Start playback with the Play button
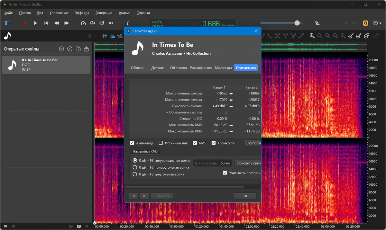386x230 pixels. coord(35,23)
